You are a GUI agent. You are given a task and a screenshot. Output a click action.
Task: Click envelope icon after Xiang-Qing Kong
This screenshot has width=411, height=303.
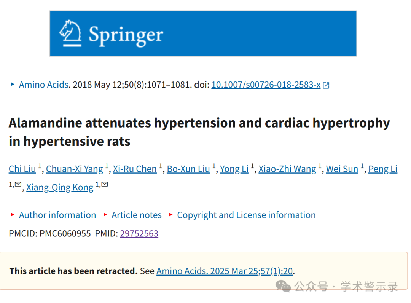[x=104, y=184]
